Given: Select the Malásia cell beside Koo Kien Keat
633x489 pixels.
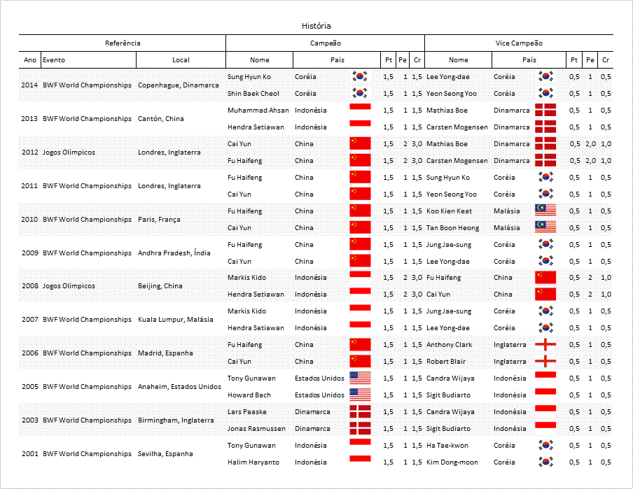Looking at the screenshot, I should coord(507,211).
